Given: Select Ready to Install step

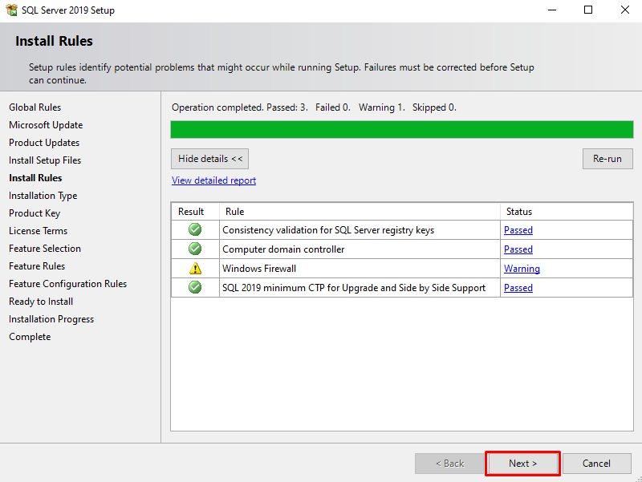Looking at the screenshot, I should [x=41, y=301].
